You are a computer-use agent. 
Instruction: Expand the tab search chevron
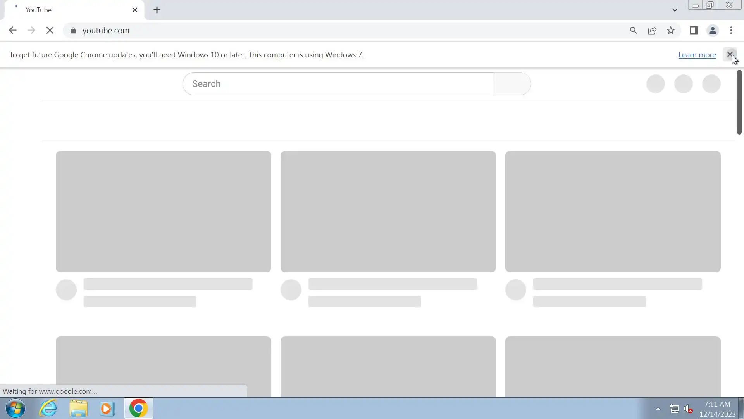675,10
